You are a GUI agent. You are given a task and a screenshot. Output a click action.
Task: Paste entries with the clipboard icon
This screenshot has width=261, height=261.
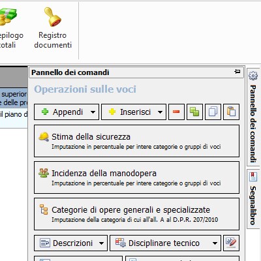231,112
